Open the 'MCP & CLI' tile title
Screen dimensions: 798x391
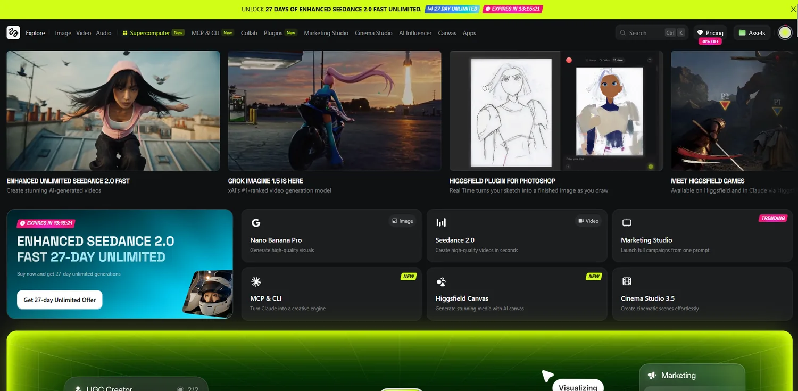coord(266,298)
